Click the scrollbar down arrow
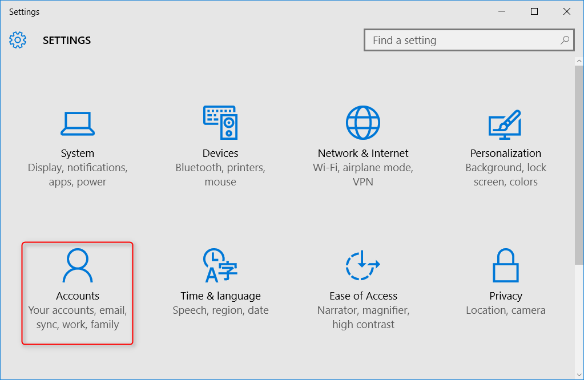Image resolution: width=584 pixels, height=380 pixels. click(579, 374)
